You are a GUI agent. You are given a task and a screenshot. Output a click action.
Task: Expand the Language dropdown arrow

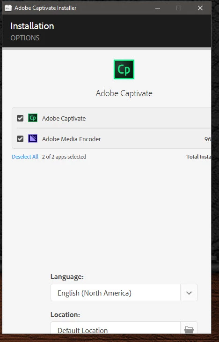(189, 293)
